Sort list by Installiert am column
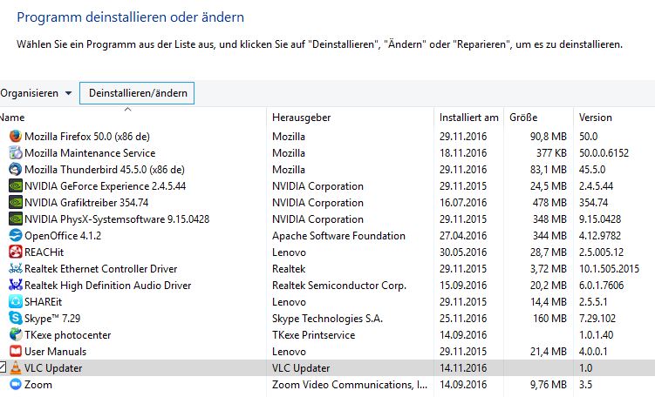 (469, 118)
